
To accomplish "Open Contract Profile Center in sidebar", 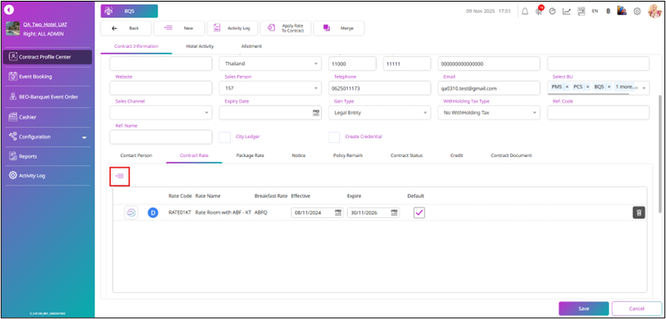I will tap(47, 57).
